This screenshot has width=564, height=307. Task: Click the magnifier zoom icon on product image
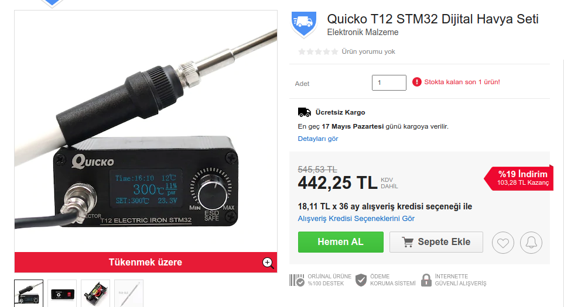tap(268, 263)
